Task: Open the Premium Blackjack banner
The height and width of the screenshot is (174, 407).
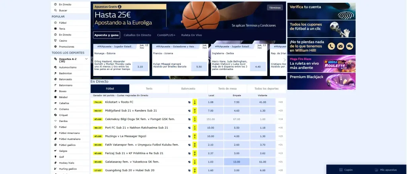Action: point(321,81)
